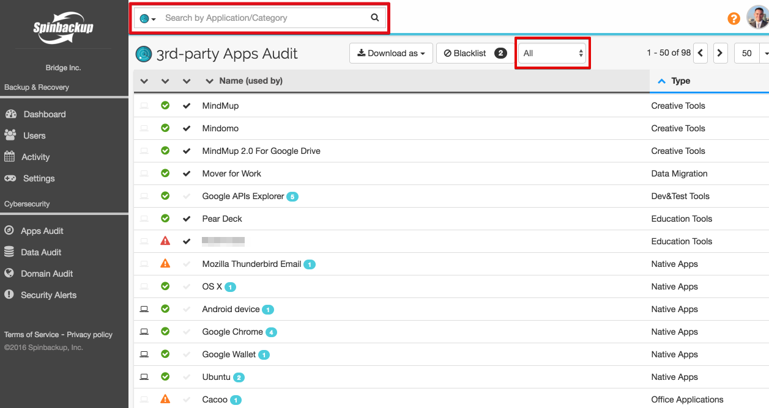Click the Settings gamepad icon
The height and width of the screenshot is (408, 769).
[x=10, y=178]
